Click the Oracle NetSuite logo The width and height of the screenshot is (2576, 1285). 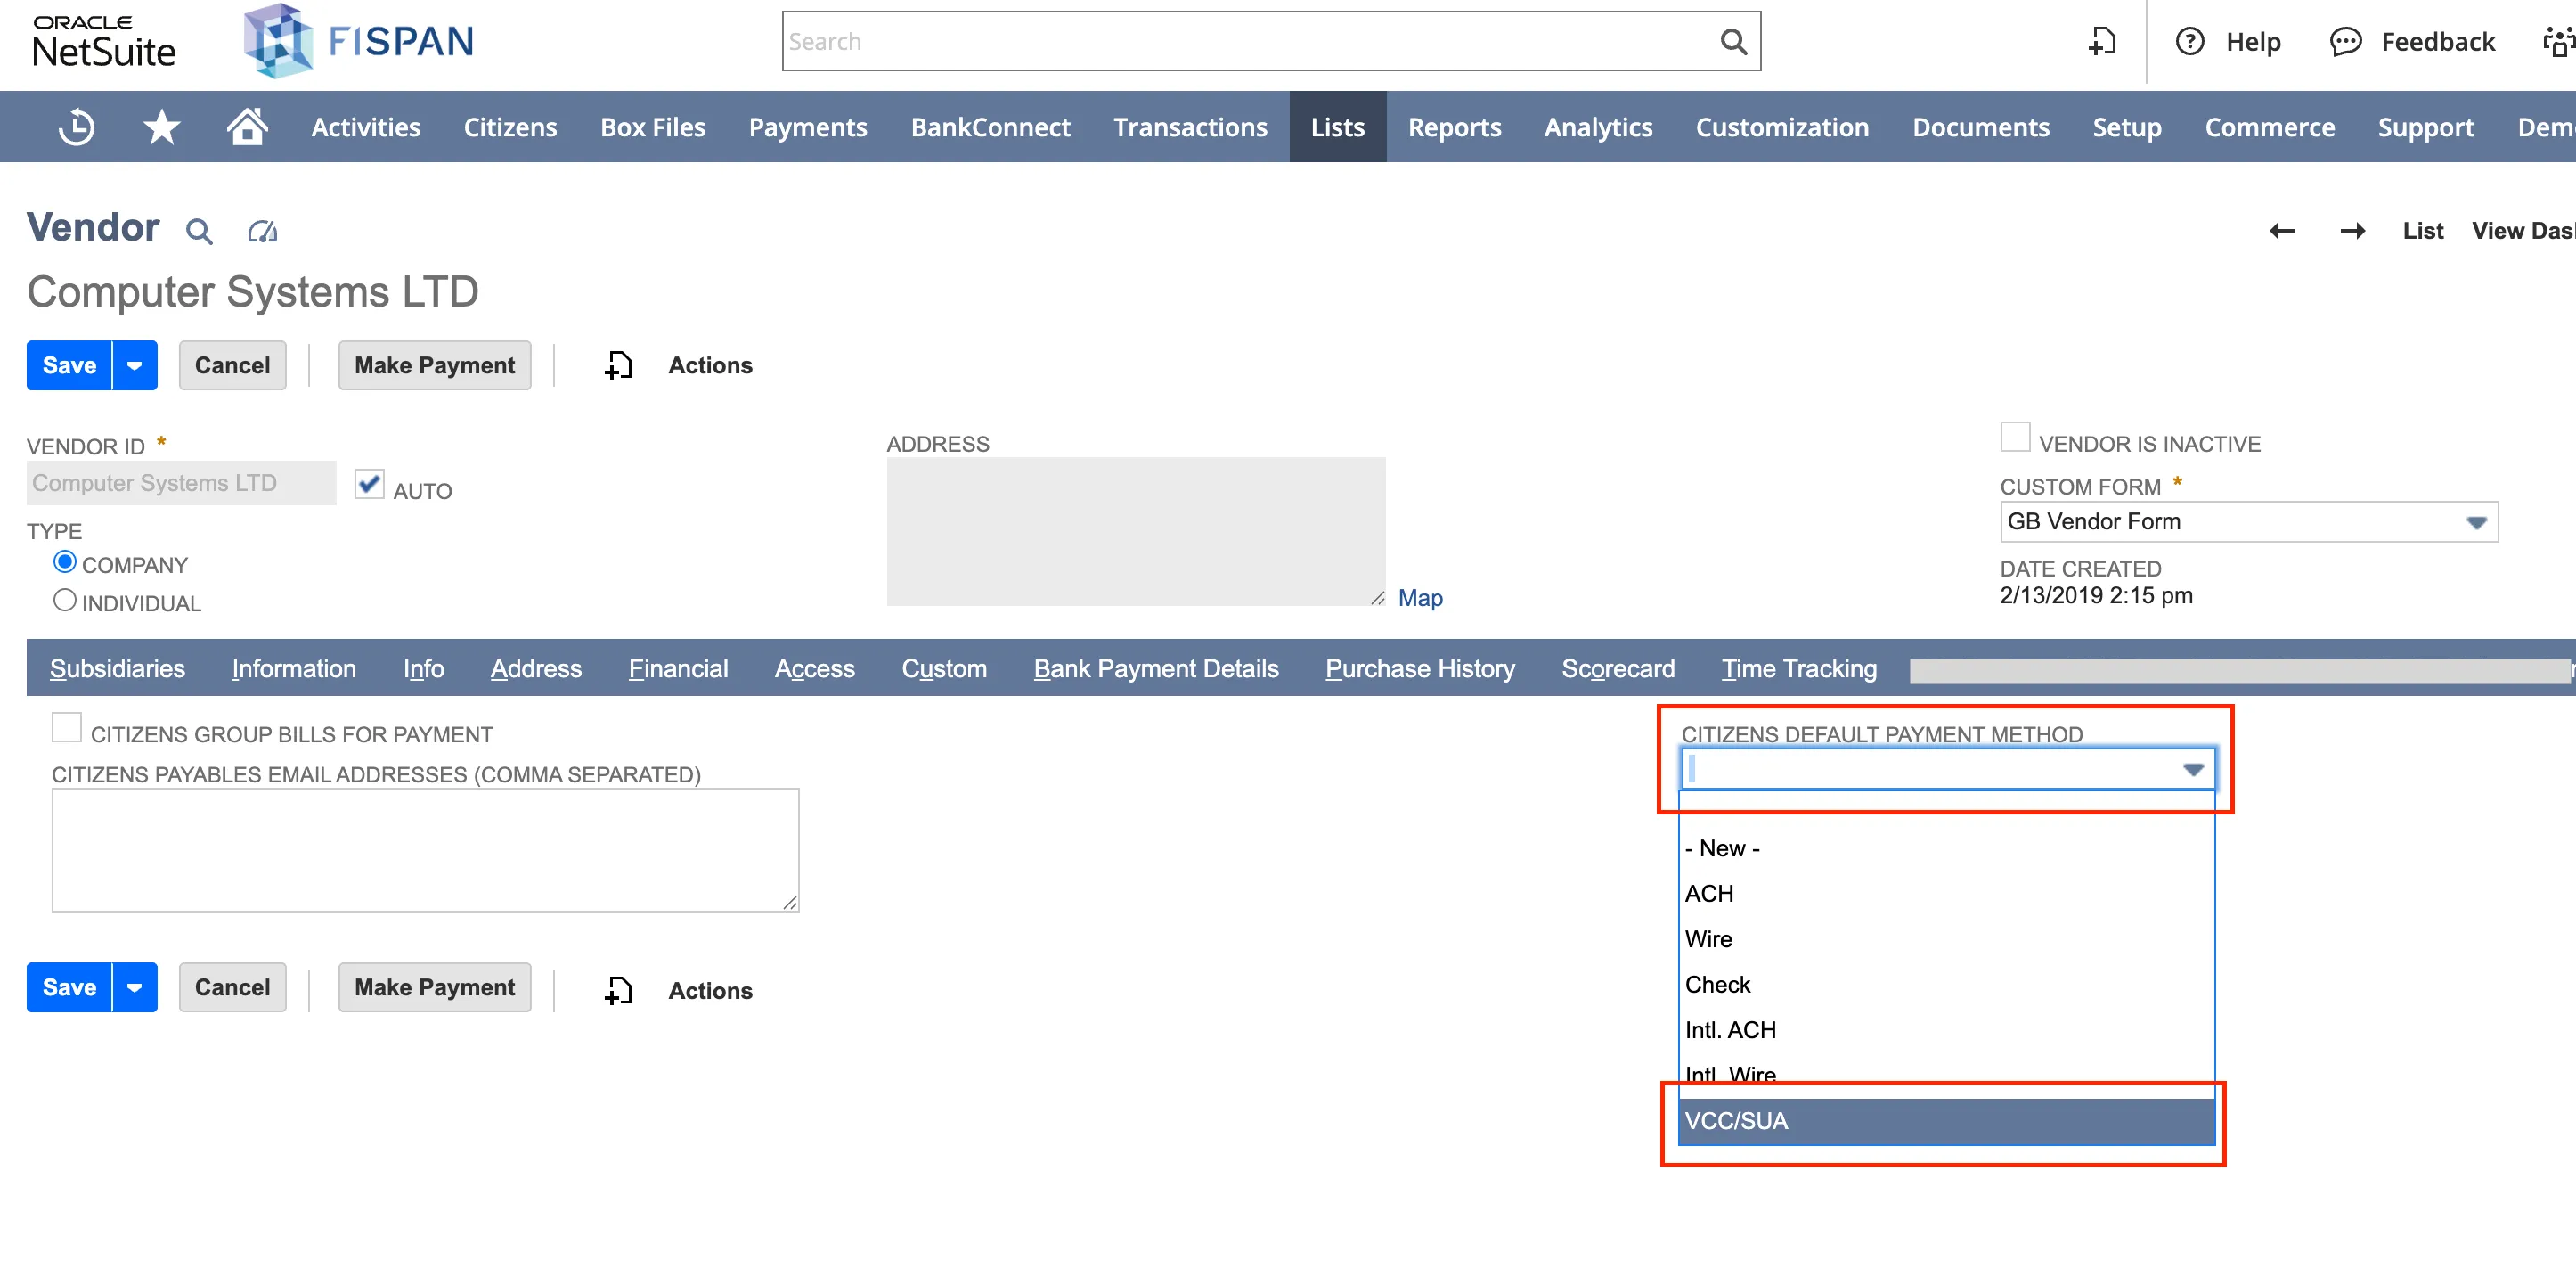tap(103, 42)
